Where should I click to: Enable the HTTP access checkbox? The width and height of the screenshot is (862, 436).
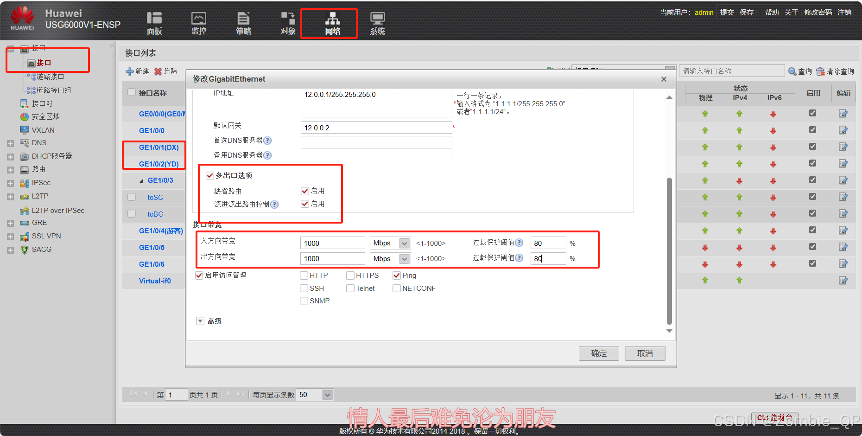click(304, 276)
